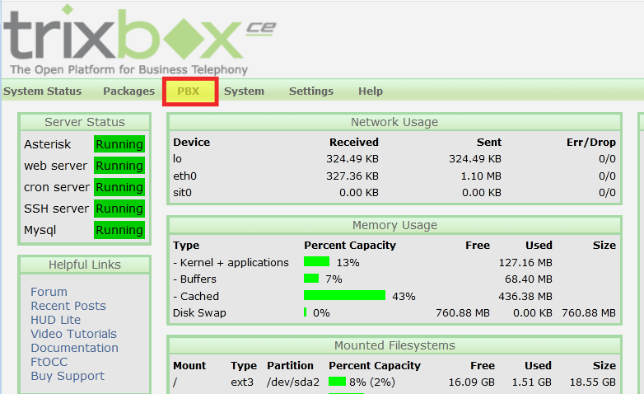Open the Forum link
This screenshot has width=644, height=394.
coord(49,292)
